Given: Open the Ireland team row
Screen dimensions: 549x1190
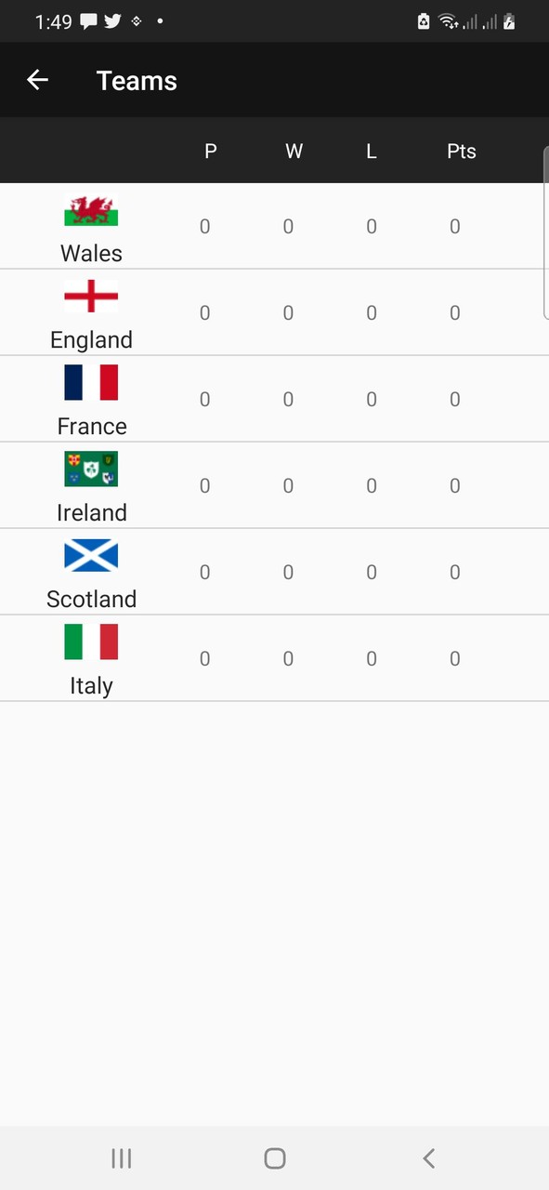Looking at the screenshot, I should [x=274, y=485].
